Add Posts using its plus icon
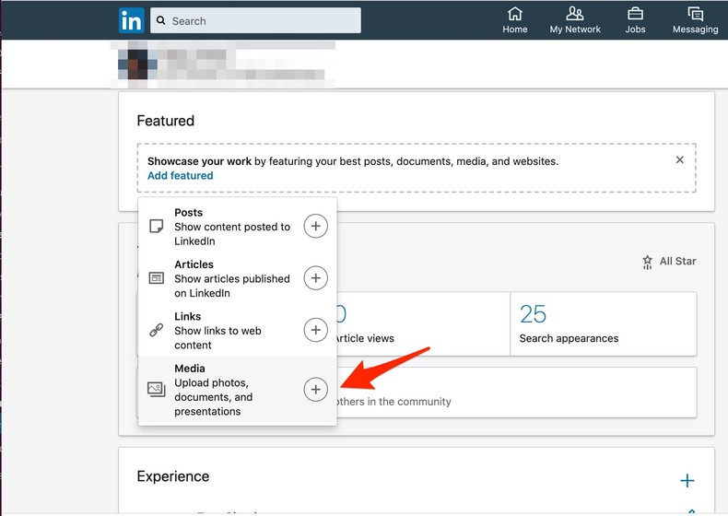The width and height of the screenshot is (728, 516). [x=315, y=227]
